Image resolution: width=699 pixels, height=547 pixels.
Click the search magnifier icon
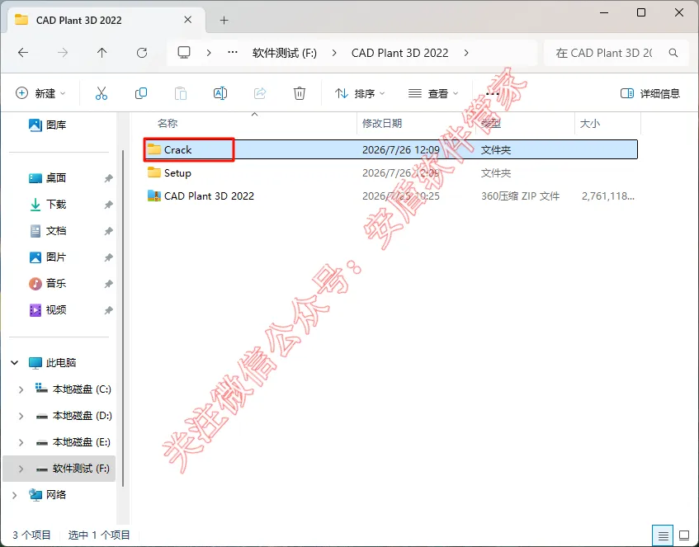click(673, 53)
